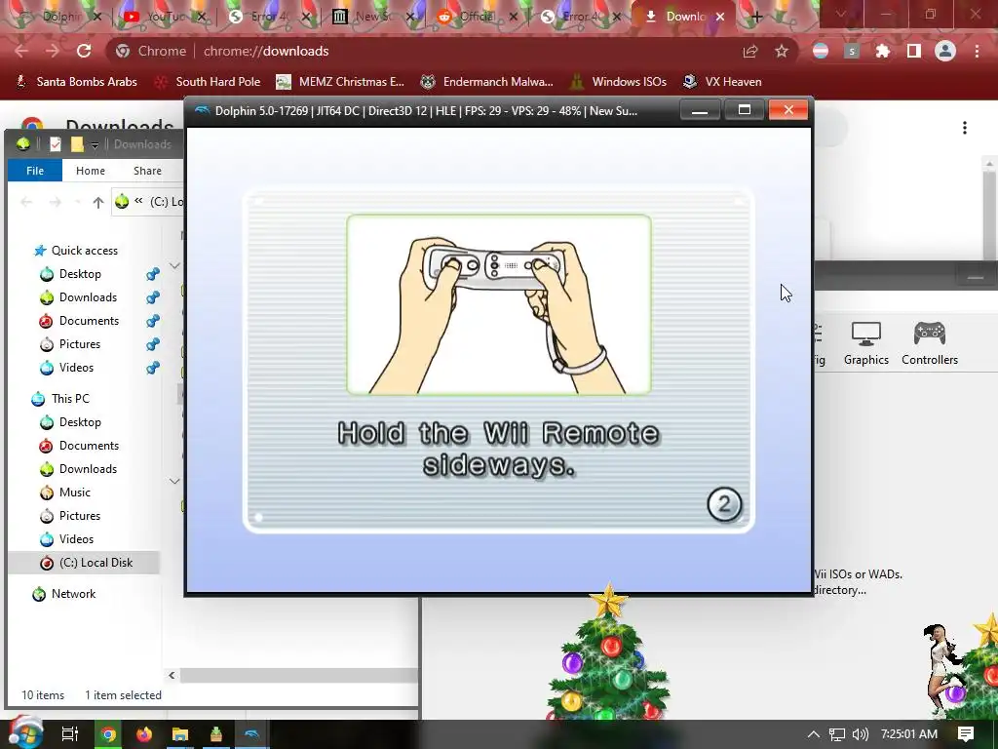Open File Explorer Home tab
This screenshot has height=749, width=998.
(91, 171)
